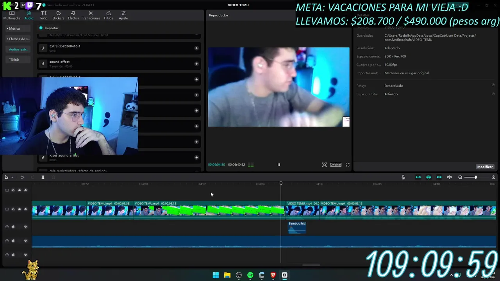Click the Desactivado proxy value
Viewport: 500px width, 281px height.
[x=394, y=86]
